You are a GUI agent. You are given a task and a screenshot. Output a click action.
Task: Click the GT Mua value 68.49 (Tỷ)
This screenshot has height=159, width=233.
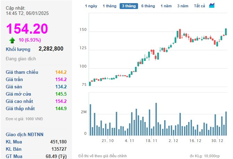click(x=56, y=156)
